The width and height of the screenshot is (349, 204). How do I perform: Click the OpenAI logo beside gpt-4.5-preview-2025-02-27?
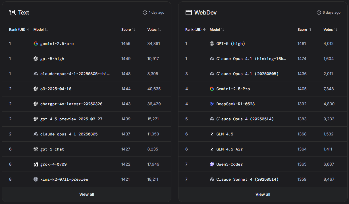click(x=36, y=119)
